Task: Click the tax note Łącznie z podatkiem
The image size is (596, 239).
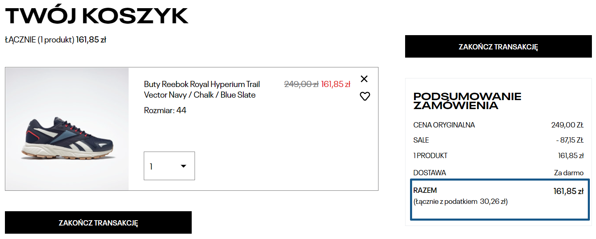Action: (x=460, y=201)
